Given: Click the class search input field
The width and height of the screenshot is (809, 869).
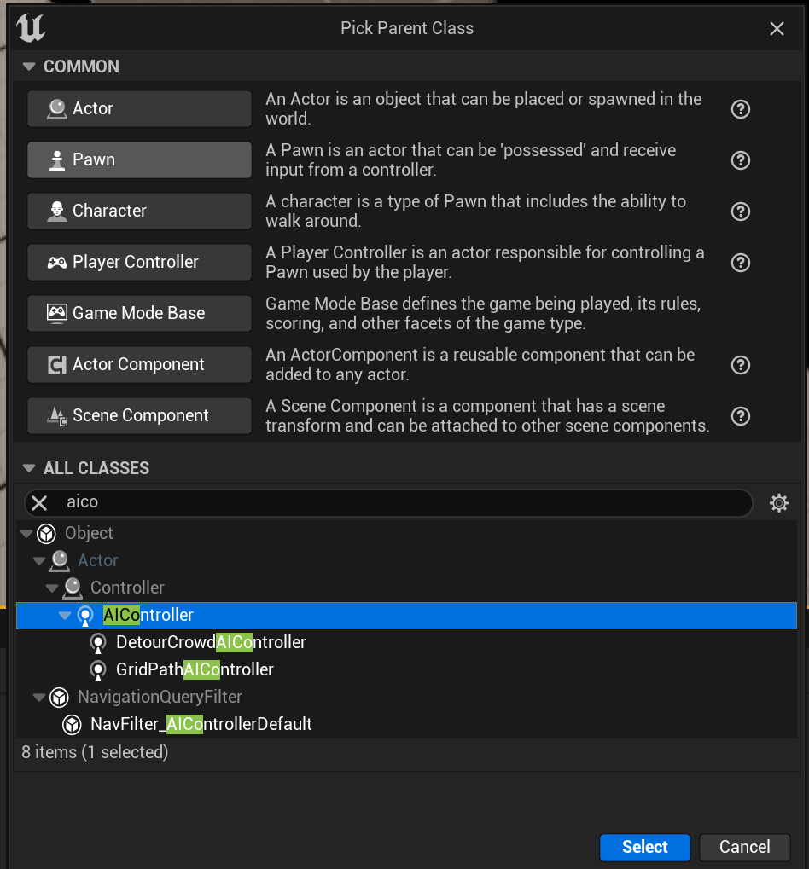Looking at the screenshot, I should click(x=401, y=503).
